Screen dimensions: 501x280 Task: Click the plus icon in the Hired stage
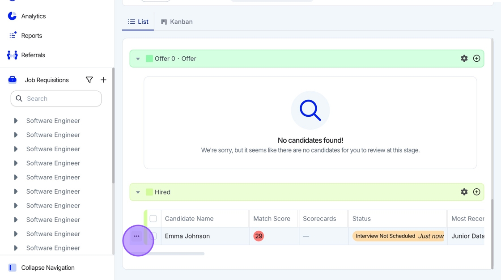pos(477,192)
